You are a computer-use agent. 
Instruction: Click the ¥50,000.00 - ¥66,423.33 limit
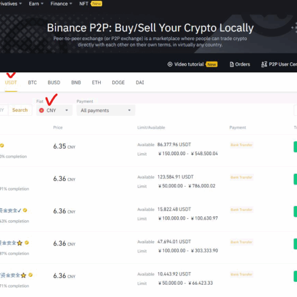tap(185, 283)
